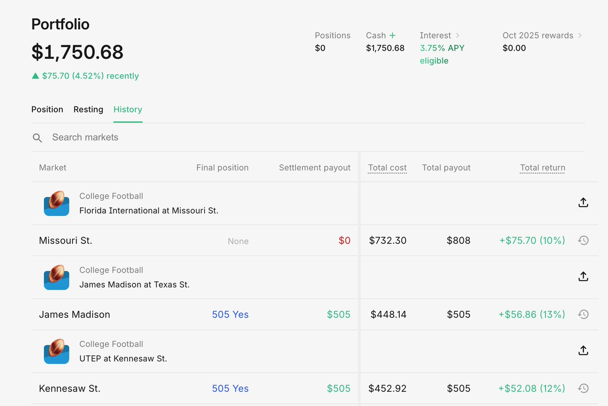
Task: Click share icon for UTEP at Kennesaw St.
Action: (x=583, y=351)
